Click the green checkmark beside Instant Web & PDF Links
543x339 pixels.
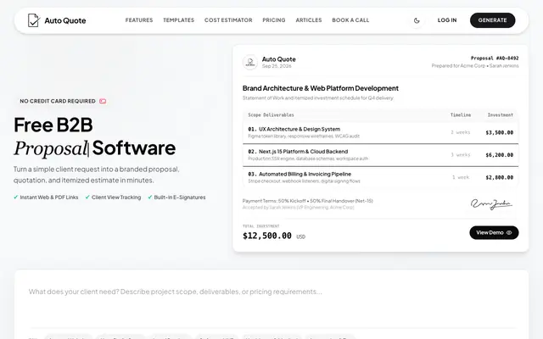point(15,197)
